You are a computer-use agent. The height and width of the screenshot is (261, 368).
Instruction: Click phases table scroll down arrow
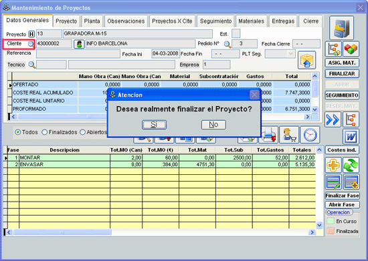(319, 225)
